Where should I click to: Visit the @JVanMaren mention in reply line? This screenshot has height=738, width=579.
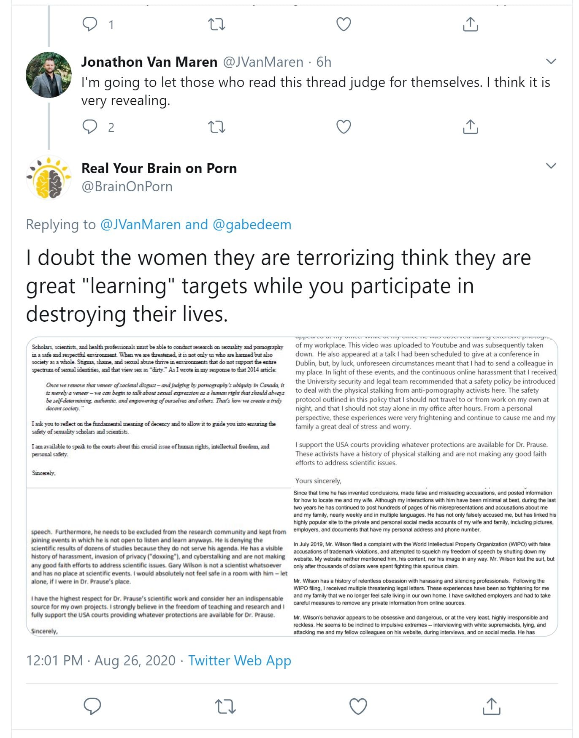click(141, 225)
